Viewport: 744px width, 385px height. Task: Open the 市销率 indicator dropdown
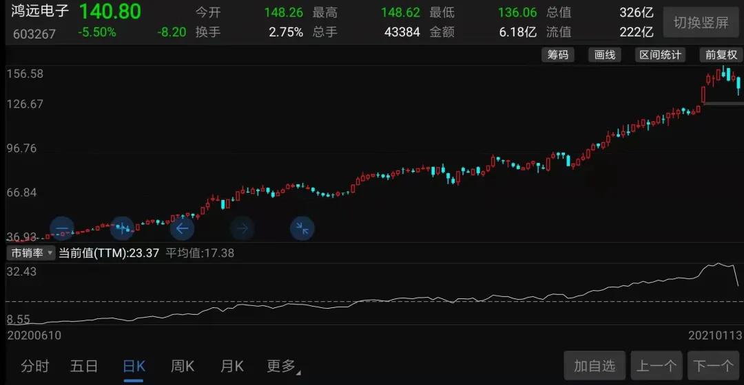pos(31,253)
